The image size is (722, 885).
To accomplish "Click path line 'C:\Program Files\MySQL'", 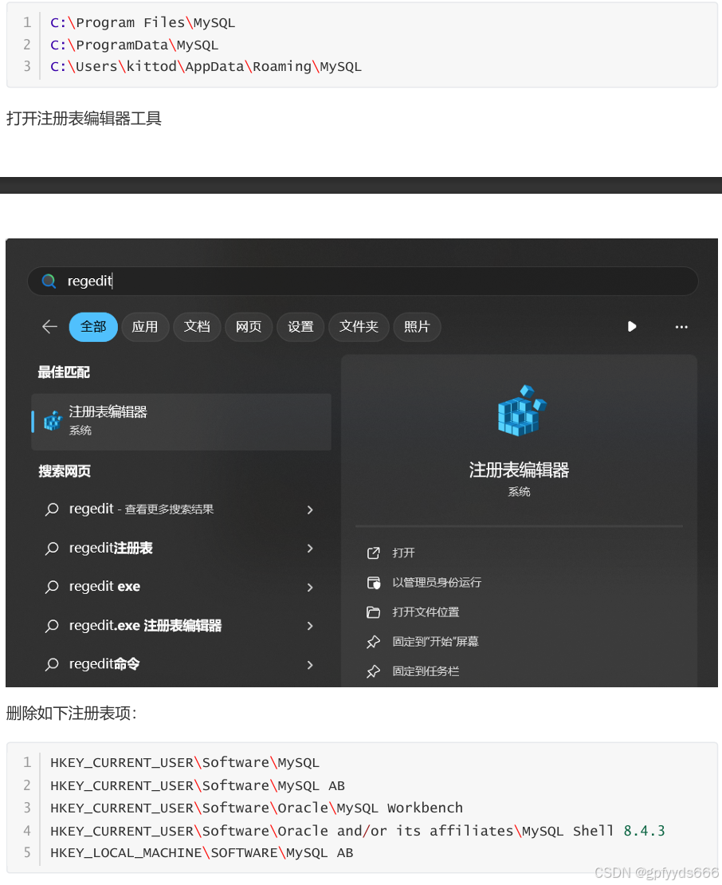I will tap(143, 22).
